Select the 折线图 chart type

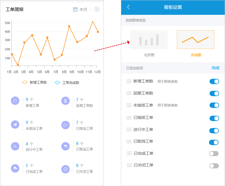(x=196, y=39)
